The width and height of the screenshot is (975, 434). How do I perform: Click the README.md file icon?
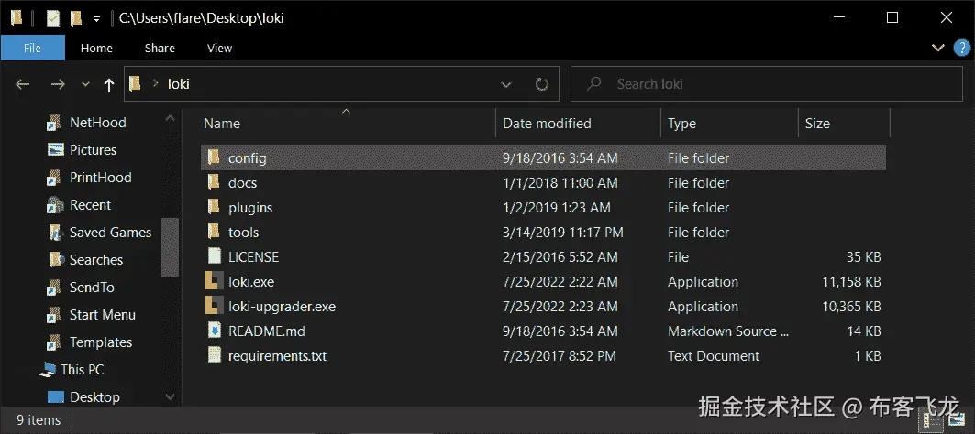pyautogui.click(x=214, y=331)
